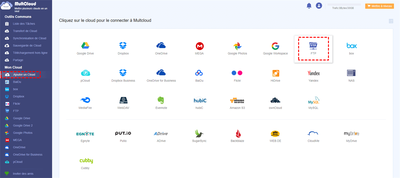Image resolution: width=400 pixels, height=178 pixels.
Task: Pick the hubiC cloud icon
Action: point(200,100)
